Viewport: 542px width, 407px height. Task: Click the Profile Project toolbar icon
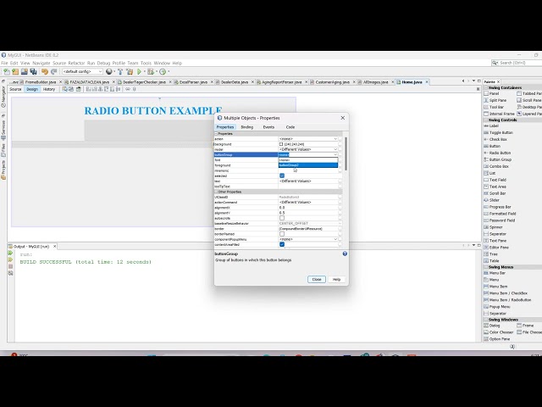(x=163, y=71)
